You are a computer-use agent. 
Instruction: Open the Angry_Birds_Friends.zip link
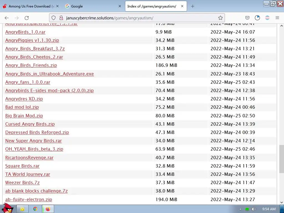[31, 65]
